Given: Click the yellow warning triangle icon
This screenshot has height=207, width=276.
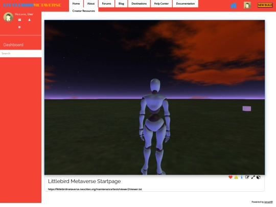Looking at the screenshot, I should (x=236, y=177).
